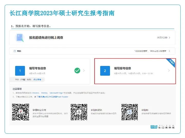Open the 填写考生信息 step title

point(38,68)
